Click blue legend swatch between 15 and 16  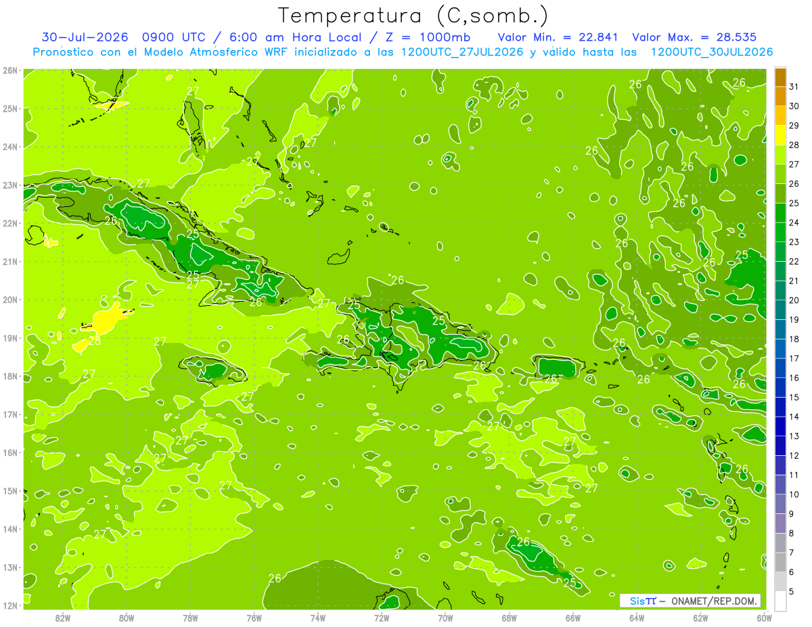coord(780,387)
